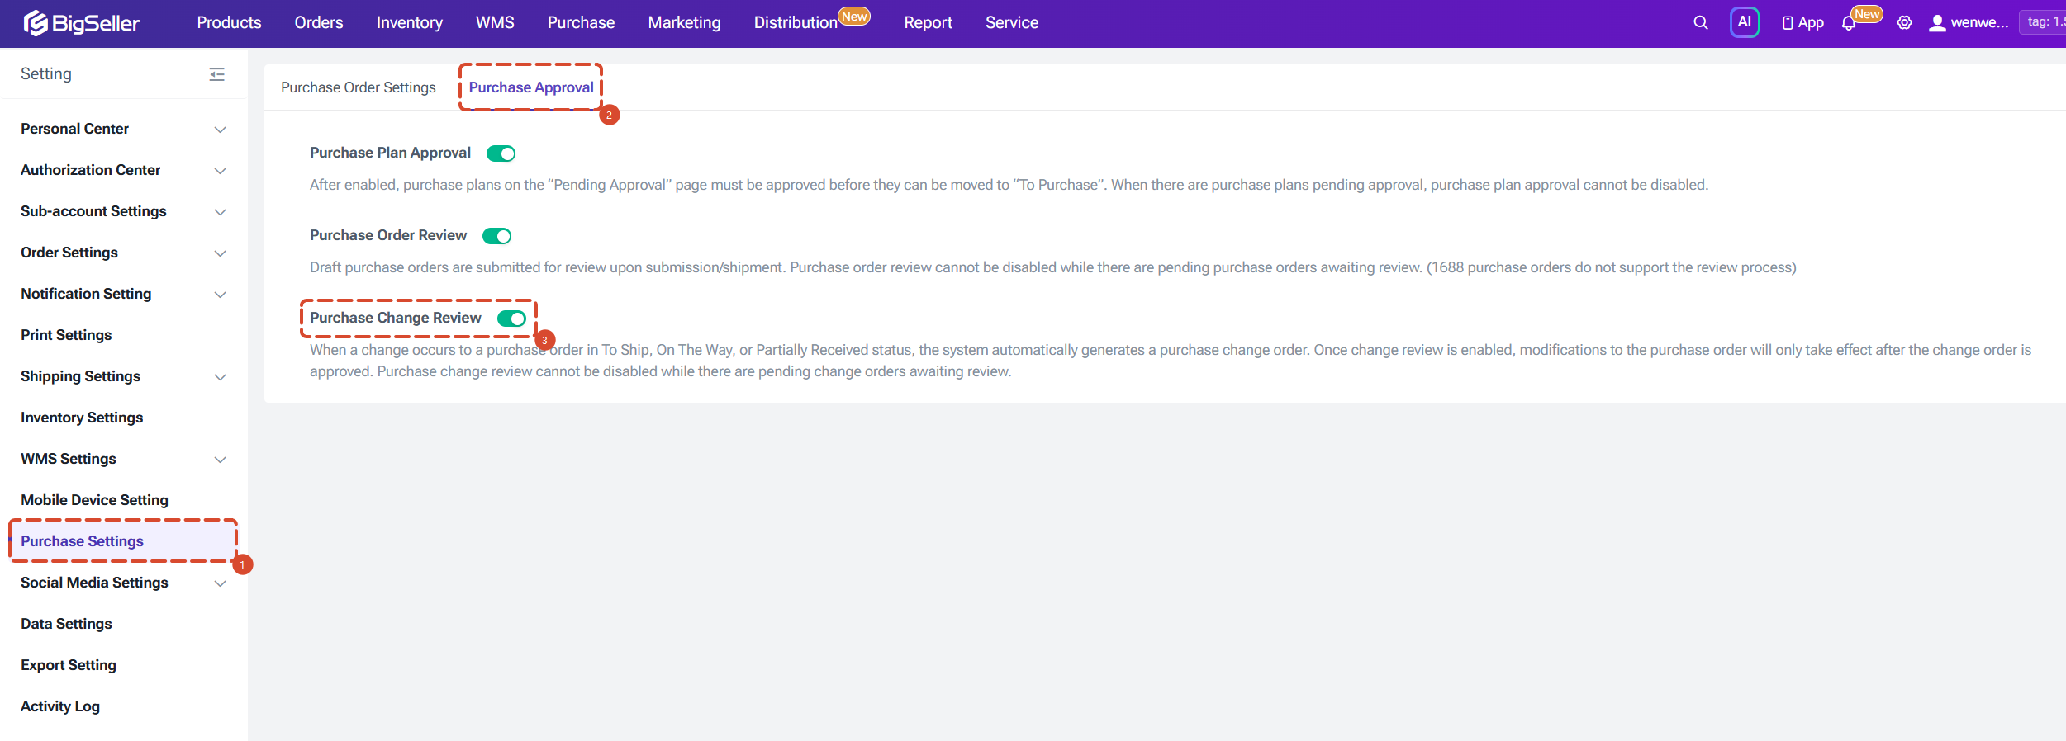This screenshot has height=741, width=2066.
Task: Toggle Purchase Change Review switch
Action: 511,319
